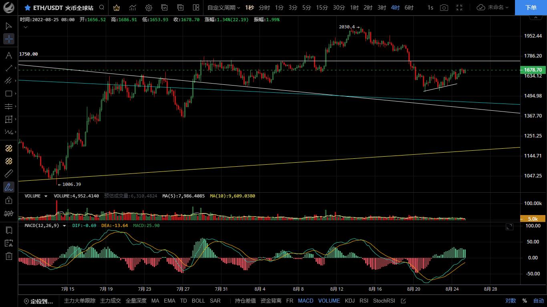Switch to the 1时 timeframe
The width and height of the screenshot is (547, 307).
click(x=354, y=8)
